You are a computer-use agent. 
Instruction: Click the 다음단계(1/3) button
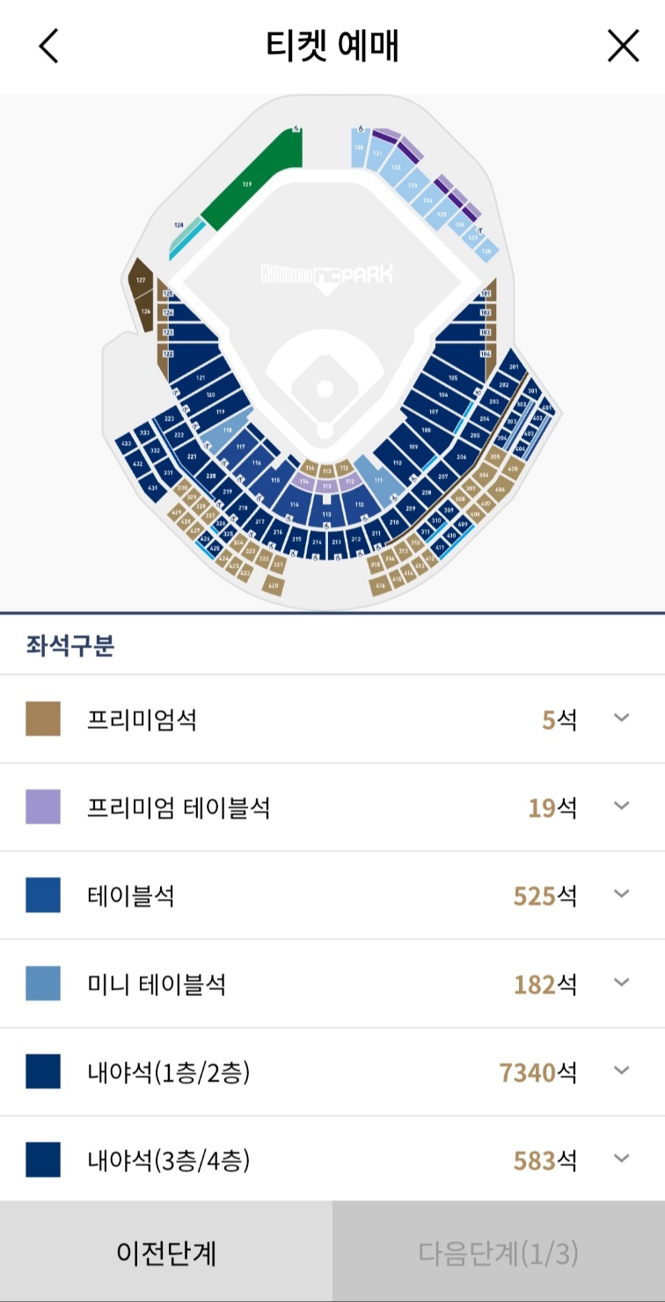click(499, 1252)
